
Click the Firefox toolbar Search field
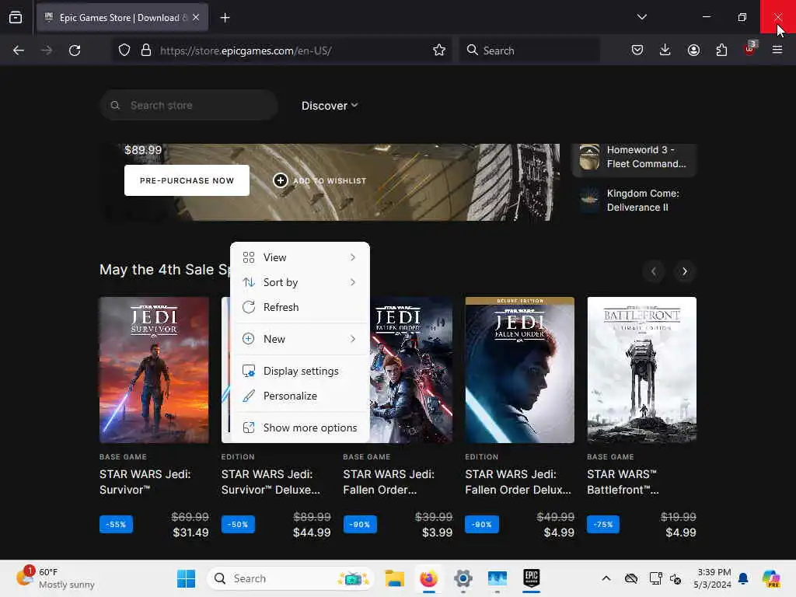529,51
